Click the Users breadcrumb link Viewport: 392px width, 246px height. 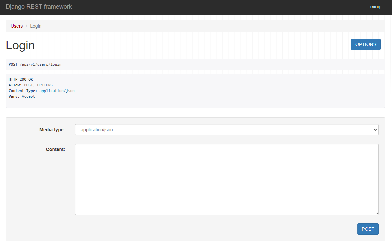17,26
